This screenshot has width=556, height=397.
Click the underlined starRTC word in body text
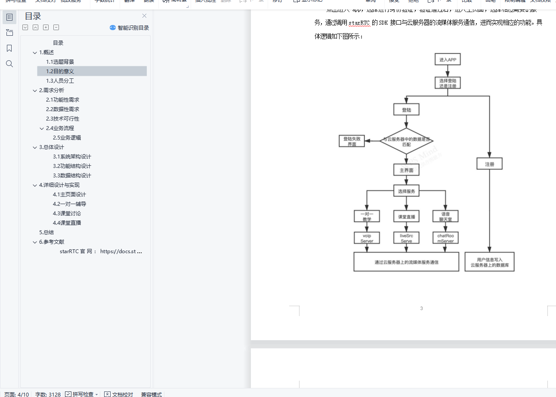[359, 23]
